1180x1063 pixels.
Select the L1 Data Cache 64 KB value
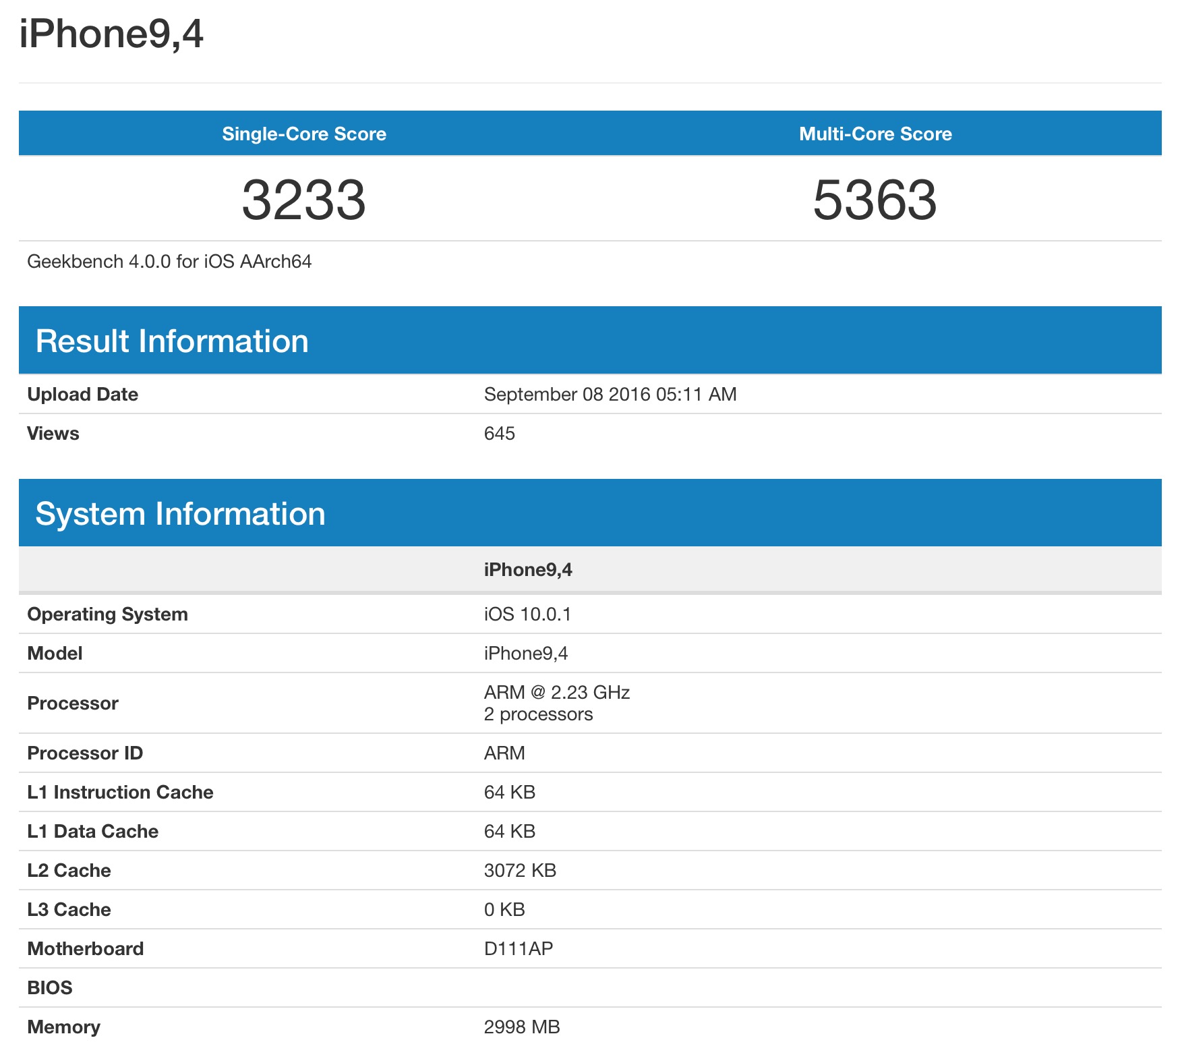point(510,832)
